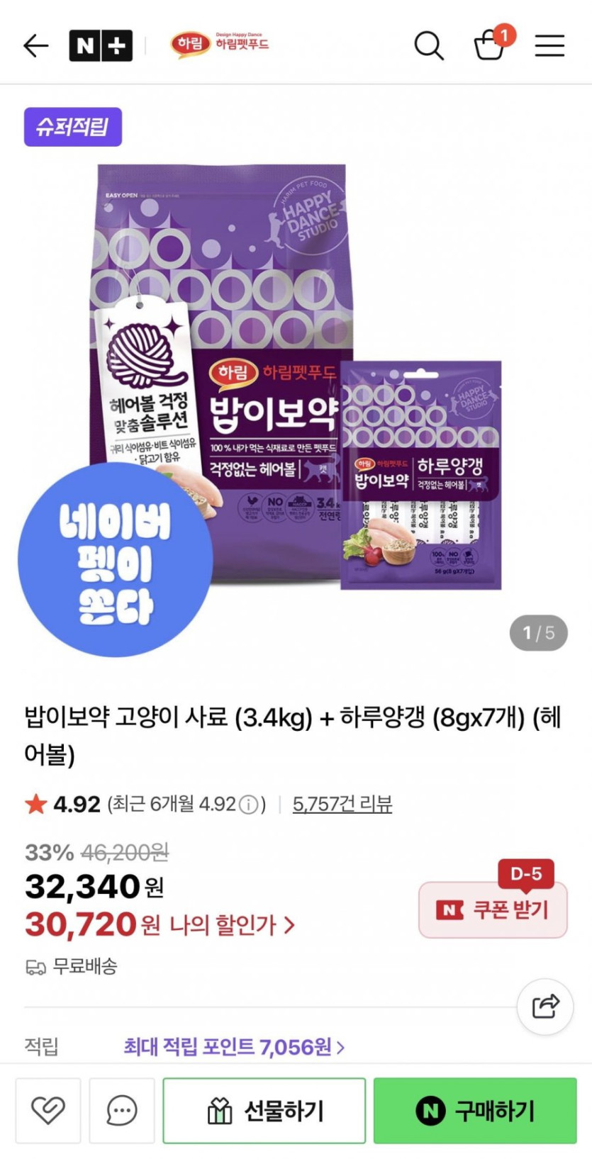
Task: Expand 나의 할인가 chevron
Action: [x=289, y=924]
